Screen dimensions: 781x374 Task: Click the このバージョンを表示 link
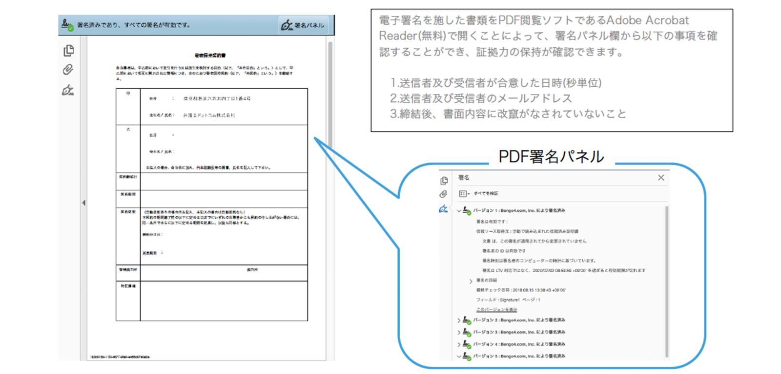tap(496, 310)
